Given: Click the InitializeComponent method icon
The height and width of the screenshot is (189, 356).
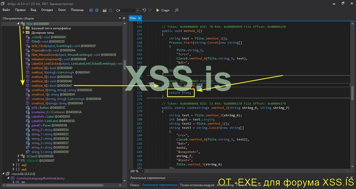Looking at the screenshot, I should pyautogui.click(x=28, y=59).
